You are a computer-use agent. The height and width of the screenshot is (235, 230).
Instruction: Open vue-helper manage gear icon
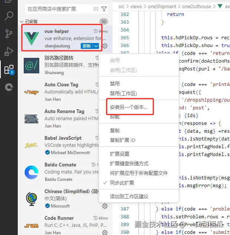tap(105, 46)
